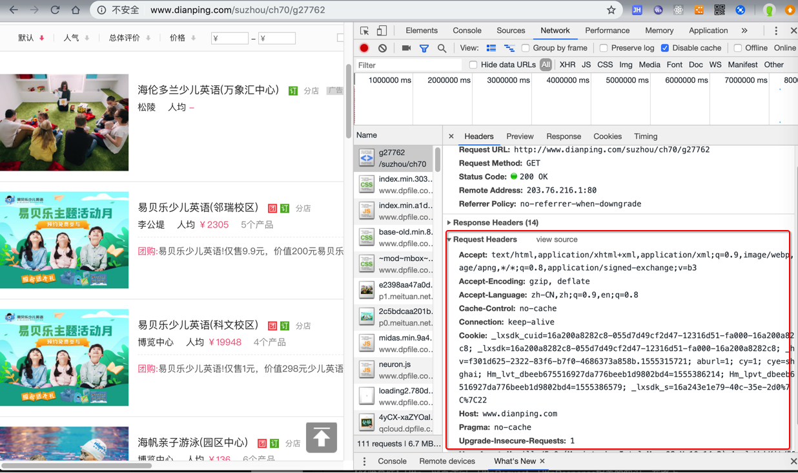Click the 团 group-buy badge on 邻瑞校区
This screenshot has height=473, width=798.
(272, 208)
